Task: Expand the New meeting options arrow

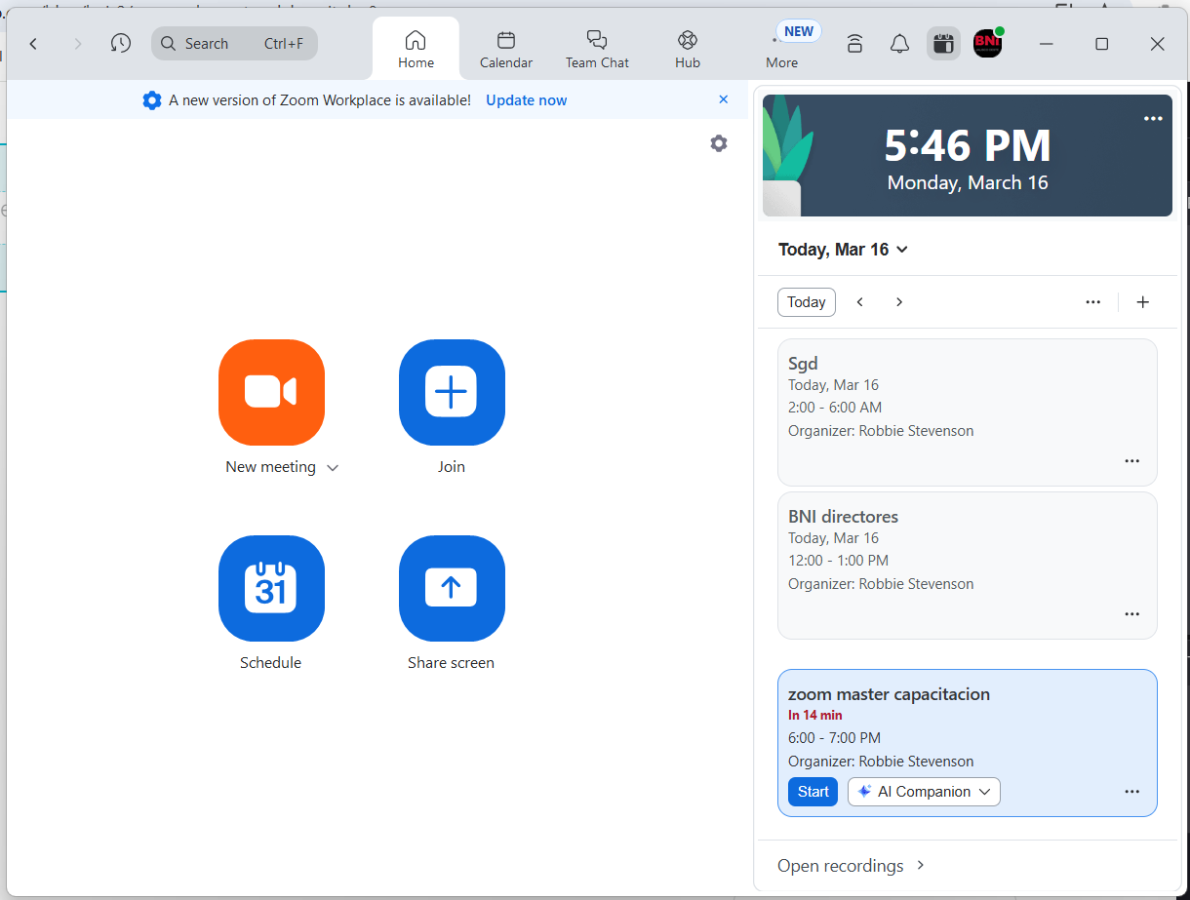Action: pos(333,468)
